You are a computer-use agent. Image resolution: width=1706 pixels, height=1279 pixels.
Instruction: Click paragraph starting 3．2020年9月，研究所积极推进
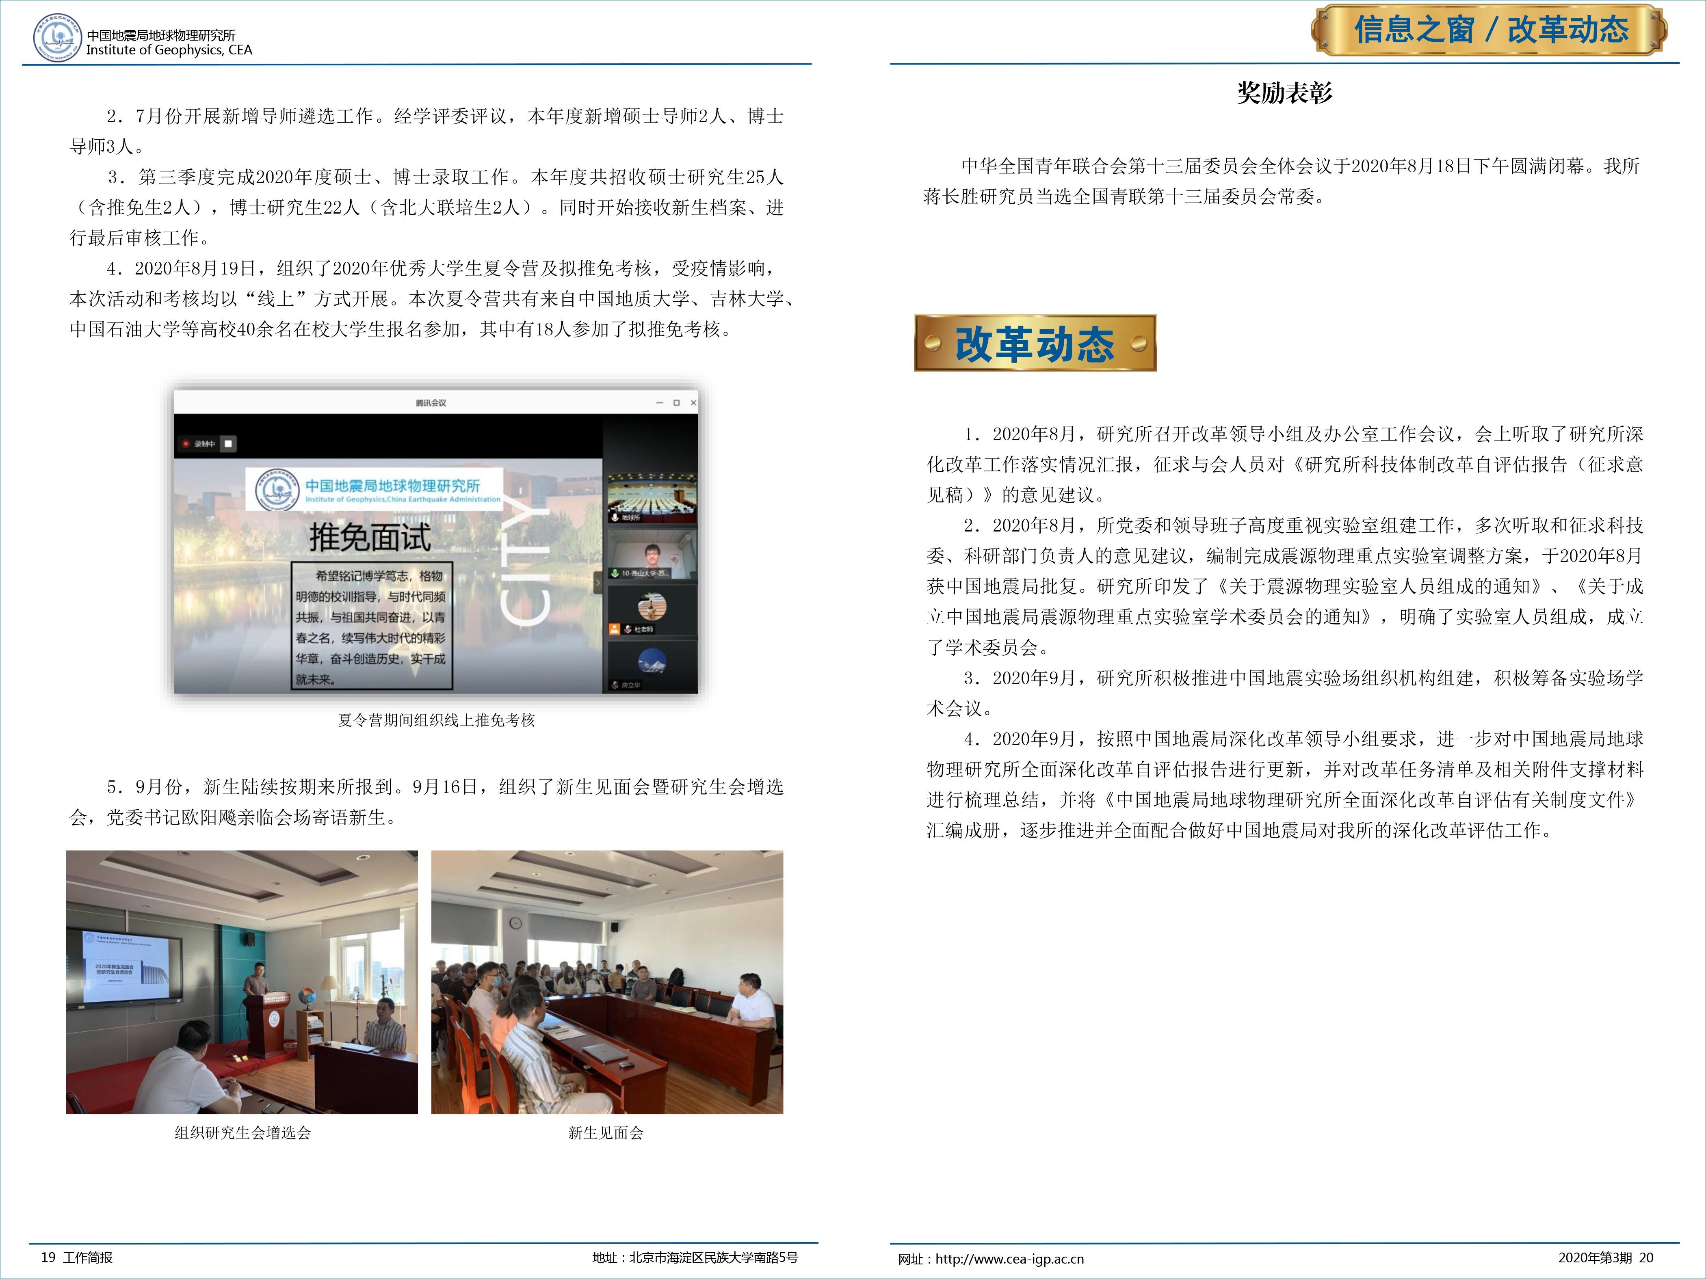pyautogui.click(x=1285, y=693)
